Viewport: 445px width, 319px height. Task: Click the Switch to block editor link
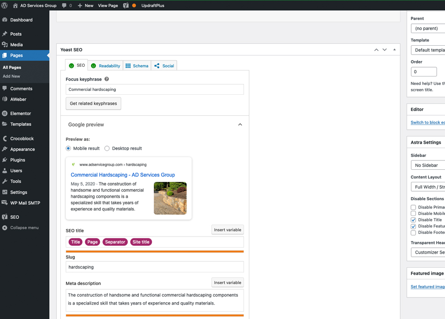click(428, 122)
